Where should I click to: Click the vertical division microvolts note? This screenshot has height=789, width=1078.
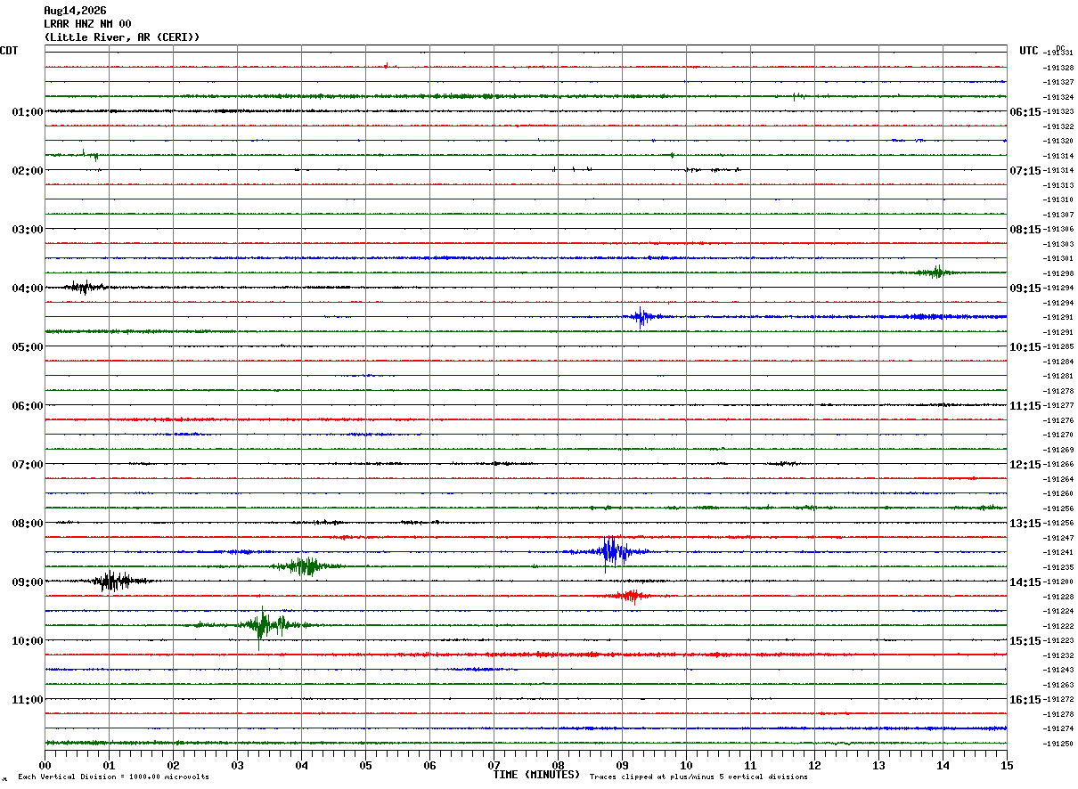pyautogui.click(x=113, y=777)
